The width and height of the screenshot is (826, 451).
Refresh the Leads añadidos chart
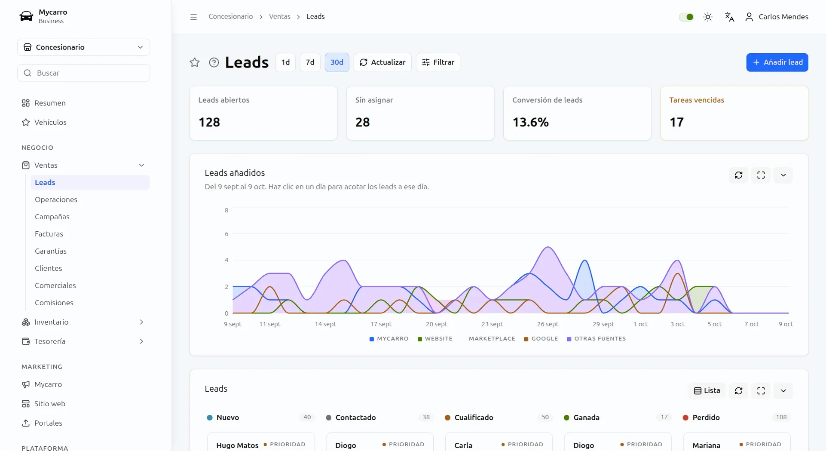(739, 175)
